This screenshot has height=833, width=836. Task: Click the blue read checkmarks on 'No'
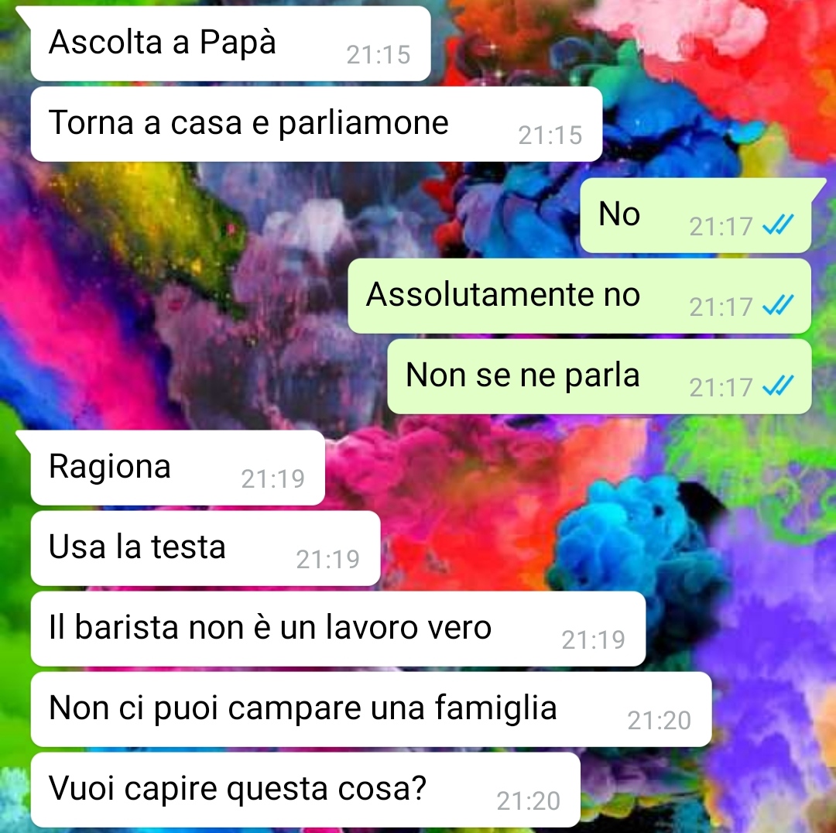[778, 225]
